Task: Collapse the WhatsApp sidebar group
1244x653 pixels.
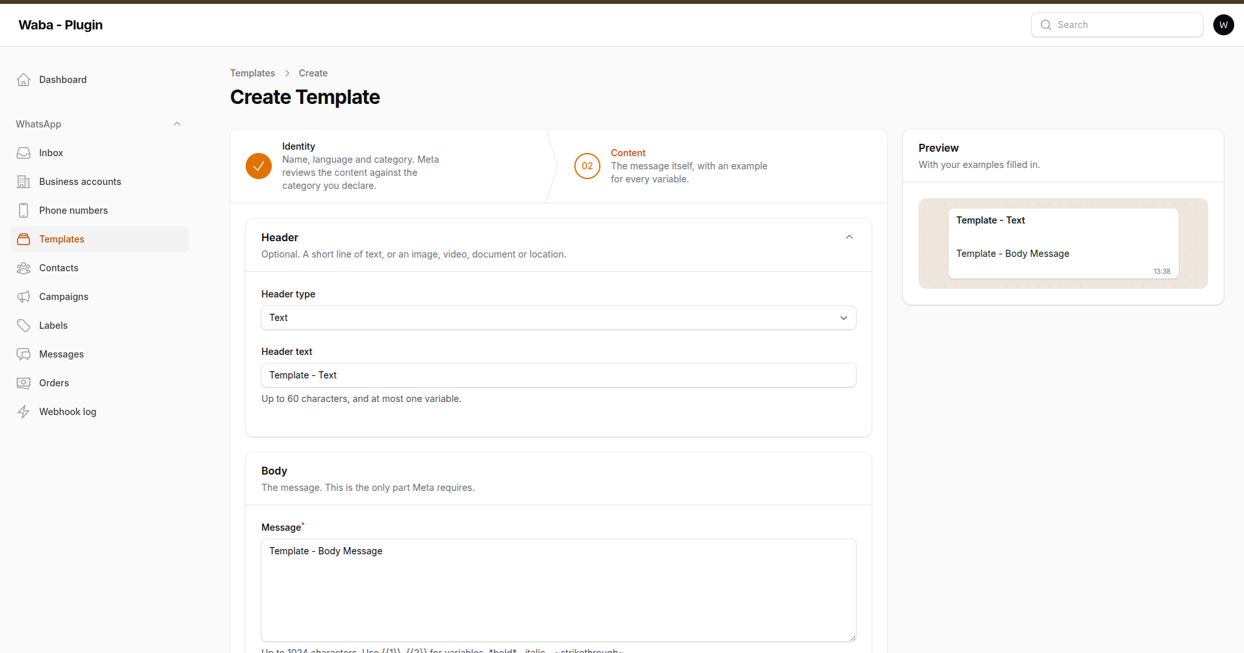Action: coord(177,124)
